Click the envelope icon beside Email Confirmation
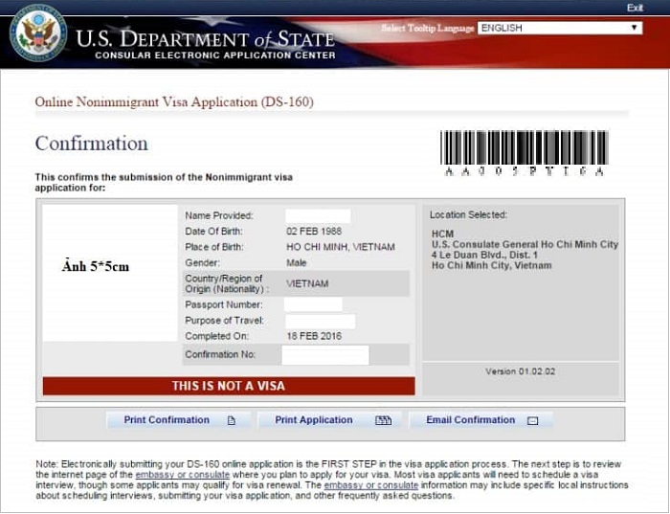The width and height of the screenshot is (670, 514). pyautogui.click(x=532, y=421)
